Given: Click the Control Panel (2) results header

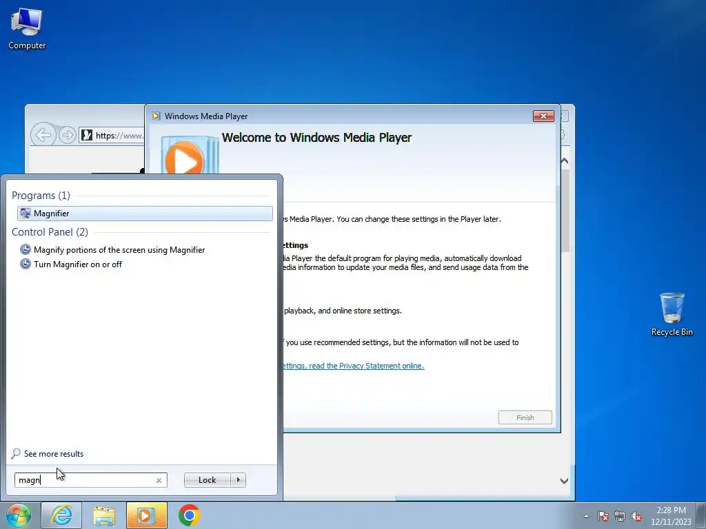Looking at the screenshot, I should tap(50, 232).
